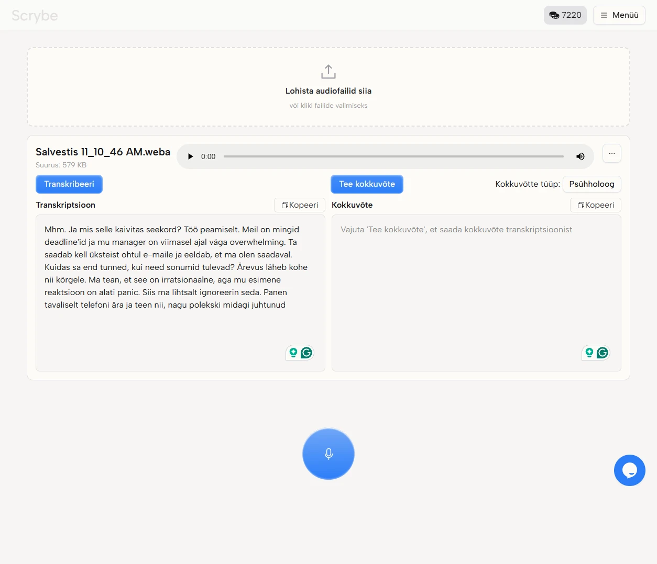657x564 pixels.
Task: Check the coin credits balance icon
Action: 554,15
